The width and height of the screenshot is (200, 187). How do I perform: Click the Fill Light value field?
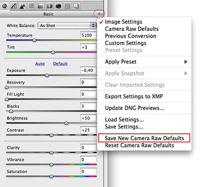point(88,94)
